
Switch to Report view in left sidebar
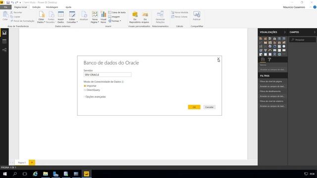click(x=4, y=33)
